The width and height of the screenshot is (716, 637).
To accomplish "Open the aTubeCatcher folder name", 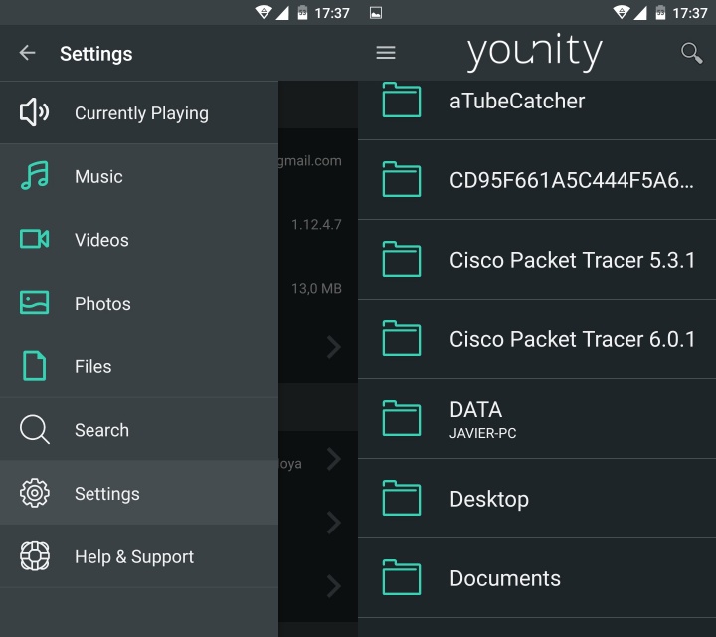I will (517, 101).
